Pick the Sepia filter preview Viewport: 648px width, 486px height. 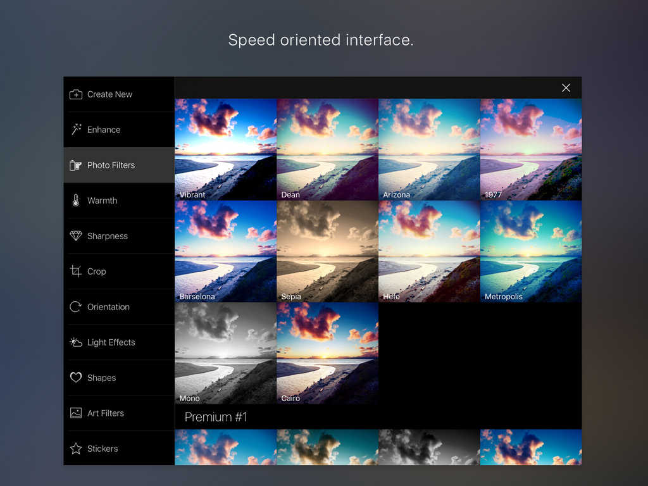point(327,251)
